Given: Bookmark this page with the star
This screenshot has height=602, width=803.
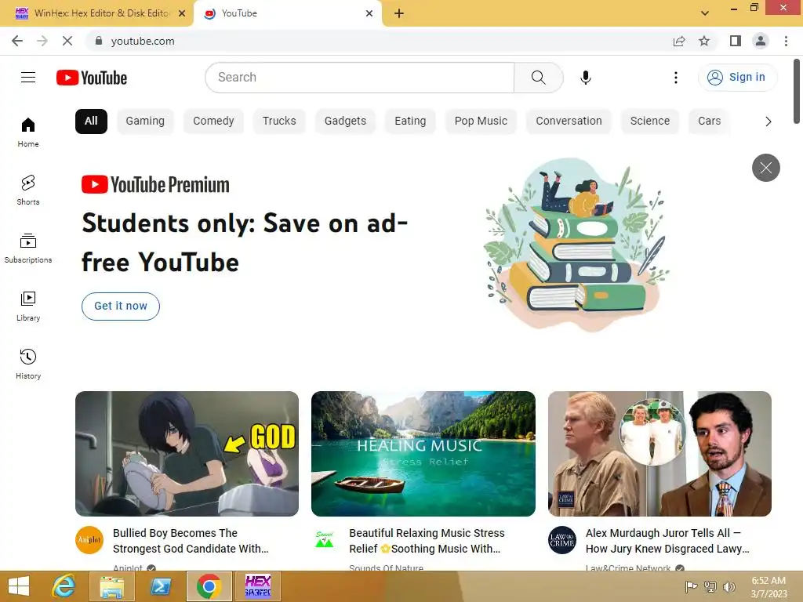Looking at the screenshot, I should [x=704, y=41].
